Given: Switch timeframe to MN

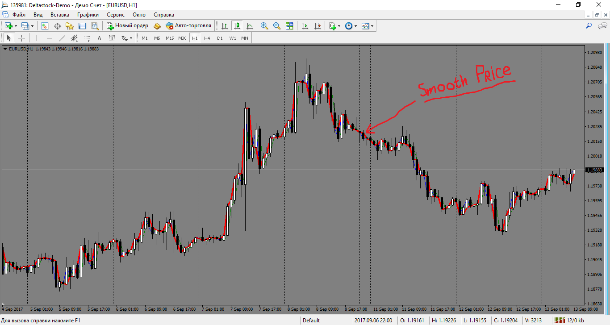Looking at the screenshot, I should pos(245,38).
